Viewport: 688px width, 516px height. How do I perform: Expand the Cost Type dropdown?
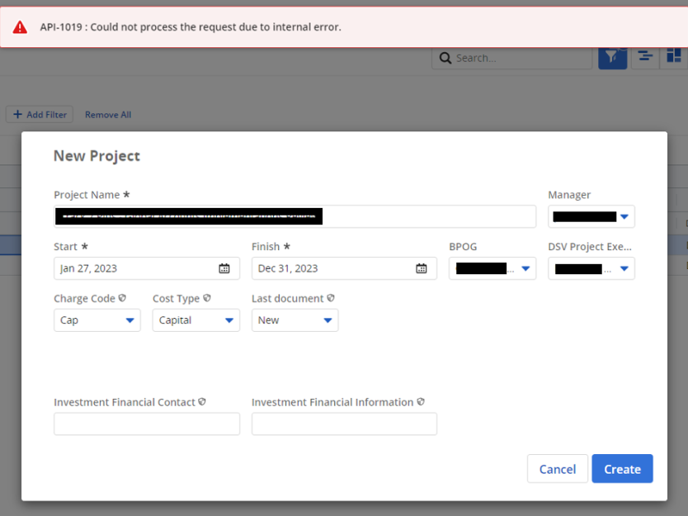tap(229, 320)
